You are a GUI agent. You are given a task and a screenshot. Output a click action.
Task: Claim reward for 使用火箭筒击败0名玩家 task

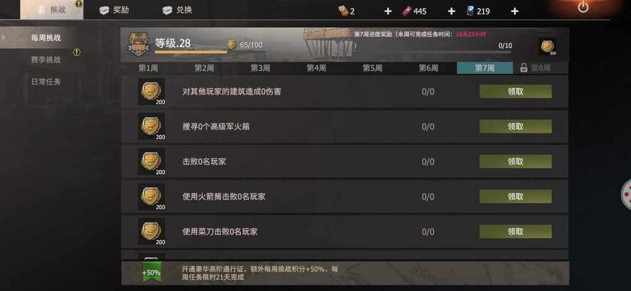coord(515,196)
